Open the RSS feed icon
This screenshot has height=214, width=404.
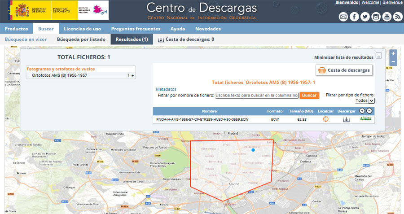(398, 17)
